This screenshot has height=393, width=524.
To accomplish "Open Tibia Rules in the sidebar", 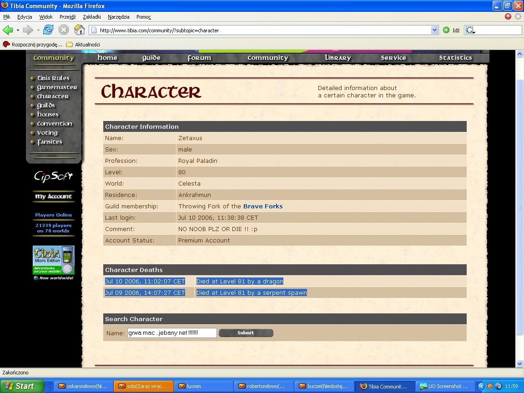I will point(53,78).
